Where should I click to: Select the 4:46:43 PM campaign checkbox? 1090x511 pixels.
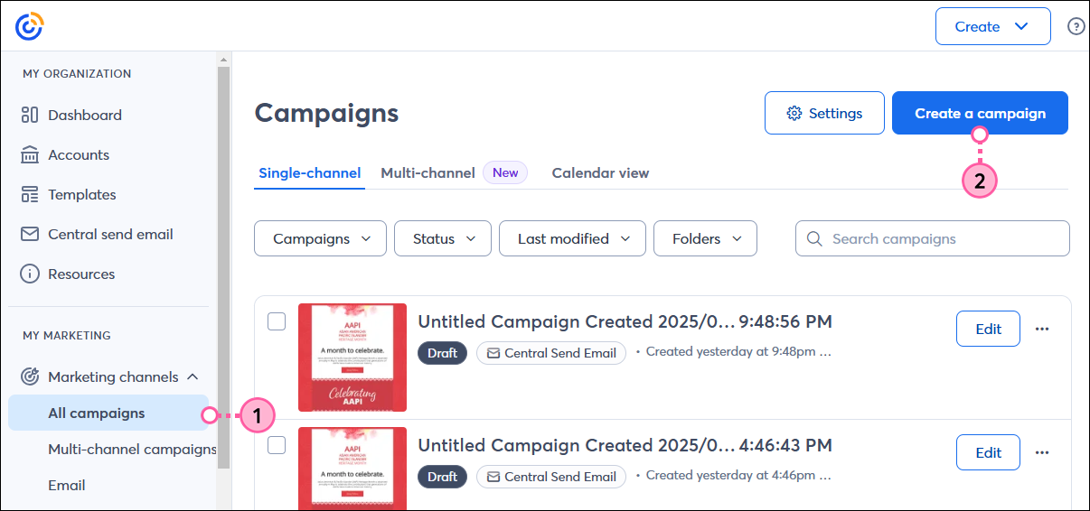(x=277, y=444)
